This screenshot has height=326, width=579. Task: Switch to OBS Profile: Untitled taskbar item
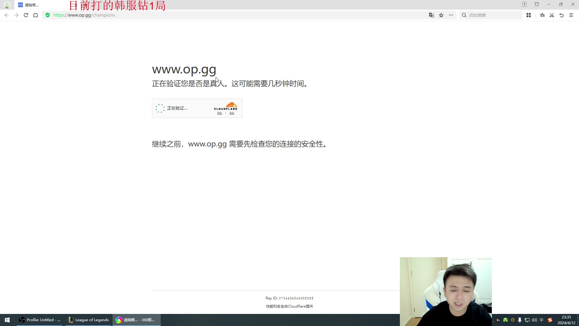pyautogui.click(x=40, y=320)
